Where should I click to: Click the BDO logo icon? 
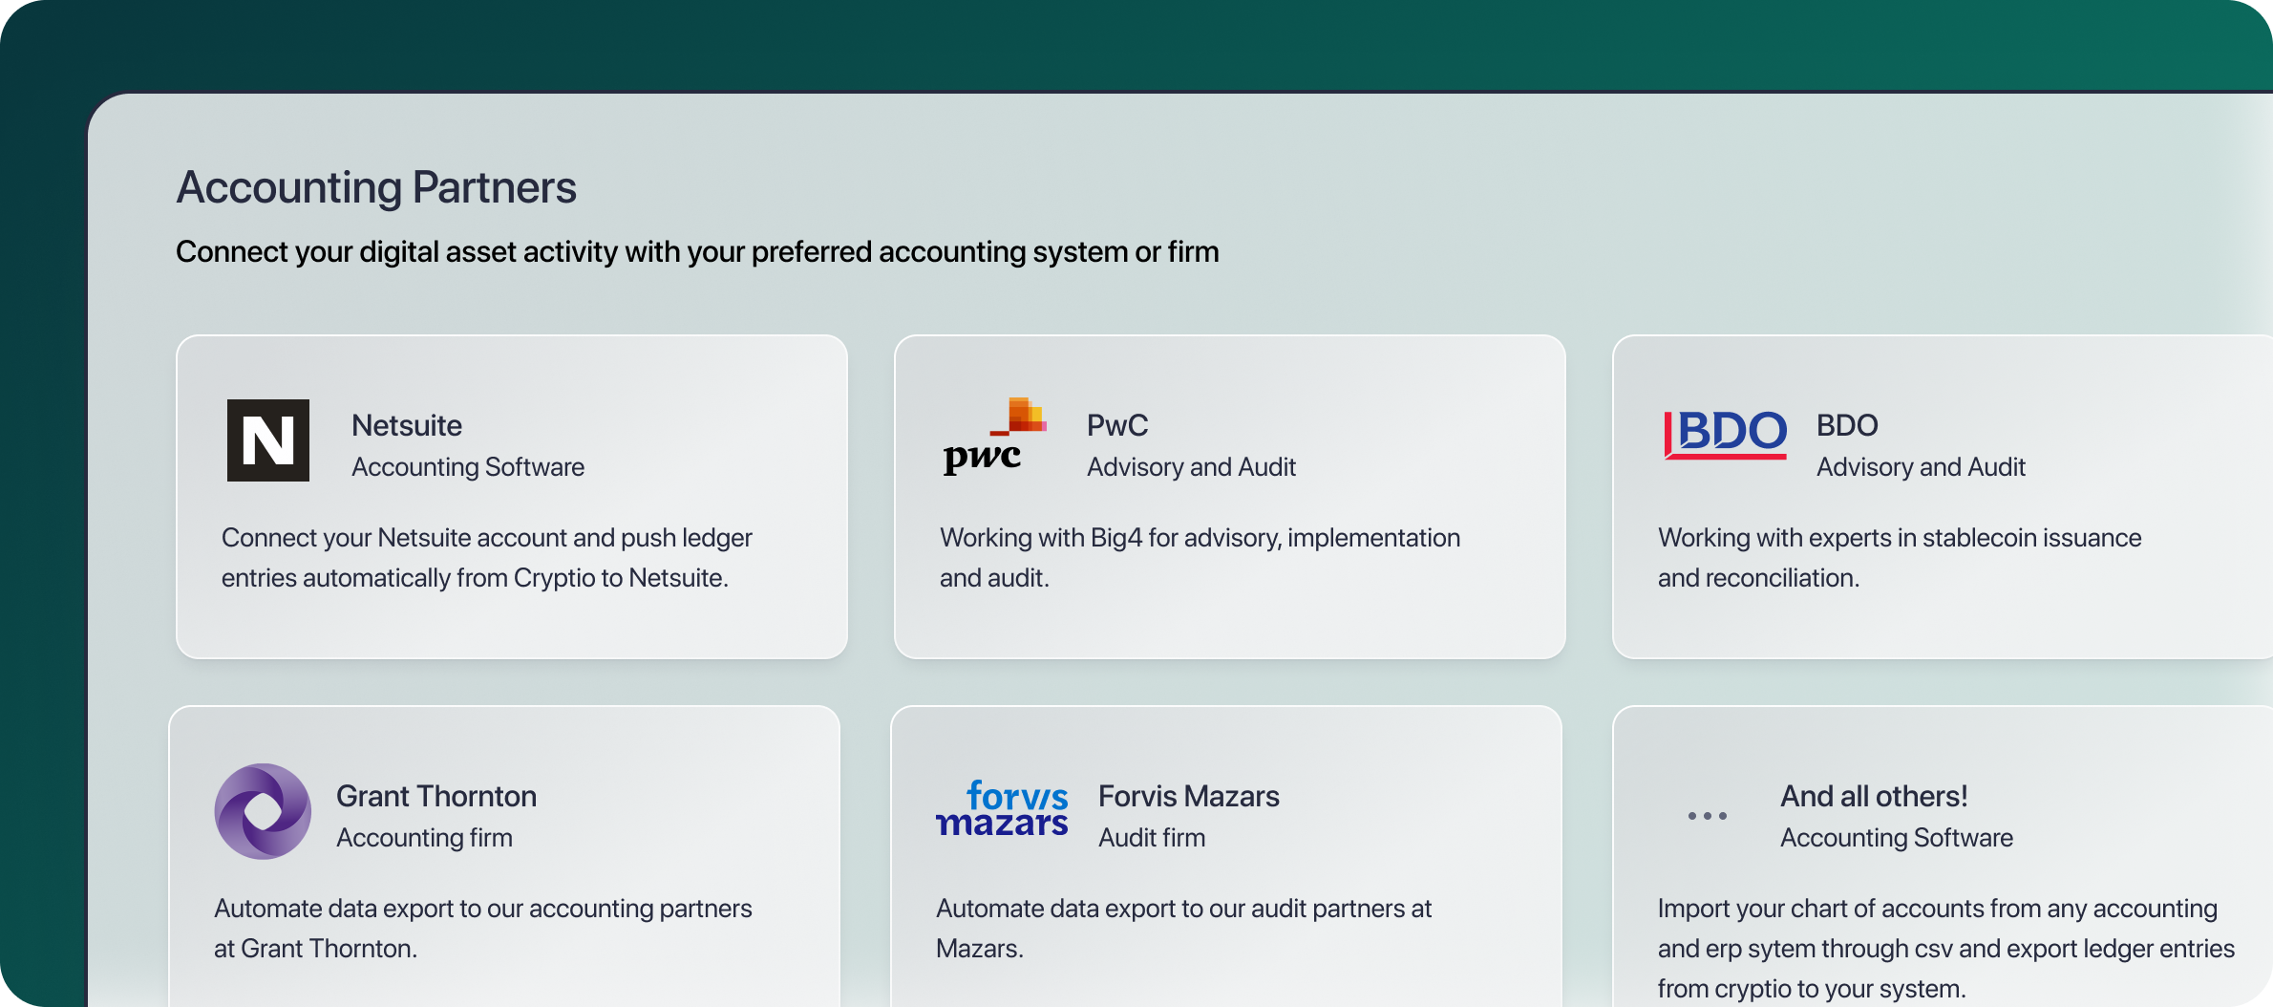(1725, 434)
